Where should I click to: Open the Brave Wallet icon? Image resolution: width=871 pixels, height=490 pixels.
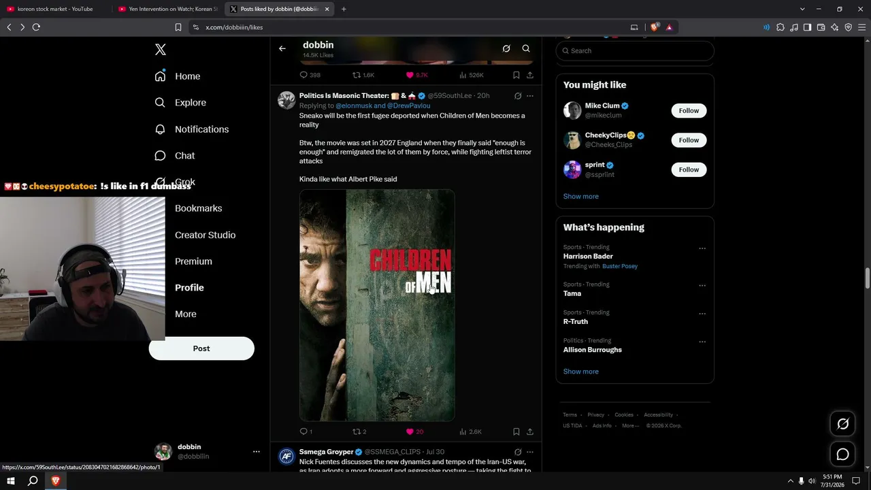pyautogui.click(x=821, y=27)
